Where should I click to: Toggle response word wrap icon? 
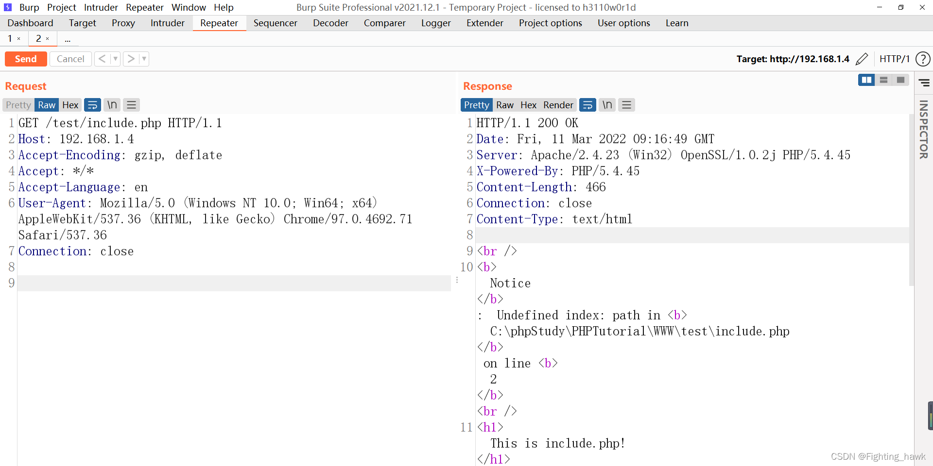pyautogui.click(x=587, y=105)
